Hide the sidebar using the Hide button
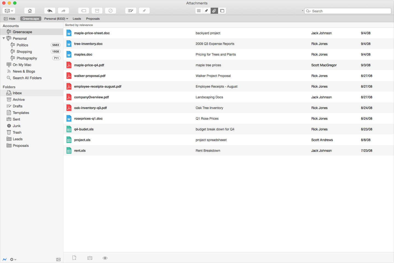 (x=10, y=19)
